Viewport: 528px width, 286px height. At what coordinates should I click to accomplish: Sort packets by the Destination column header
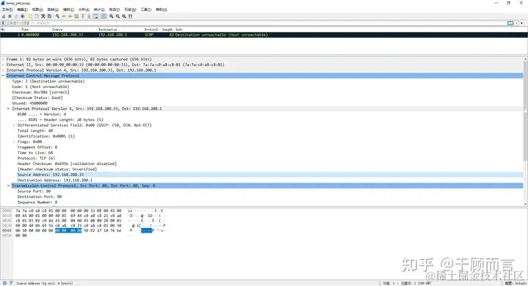tap(108, 29)
